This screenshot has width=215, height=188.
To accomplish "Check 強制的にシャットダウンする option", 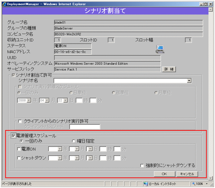I will point(142,166).
